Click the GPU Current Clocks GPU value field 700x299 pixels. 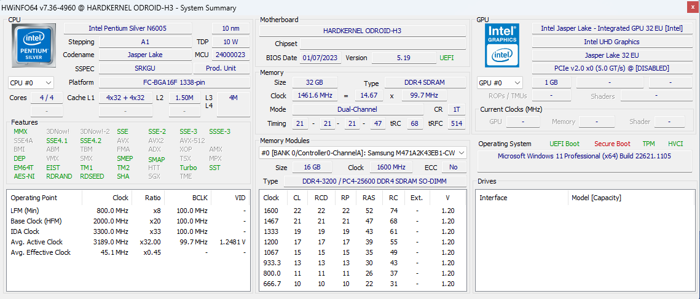pyautogui.click(x=523, y=122)
